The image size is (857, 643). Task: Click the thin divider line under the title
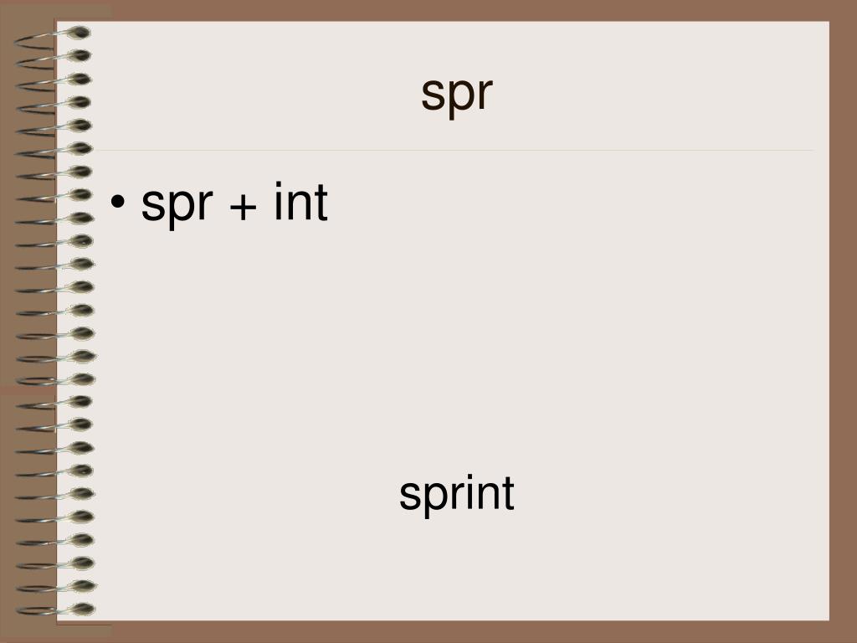(455, 149)
